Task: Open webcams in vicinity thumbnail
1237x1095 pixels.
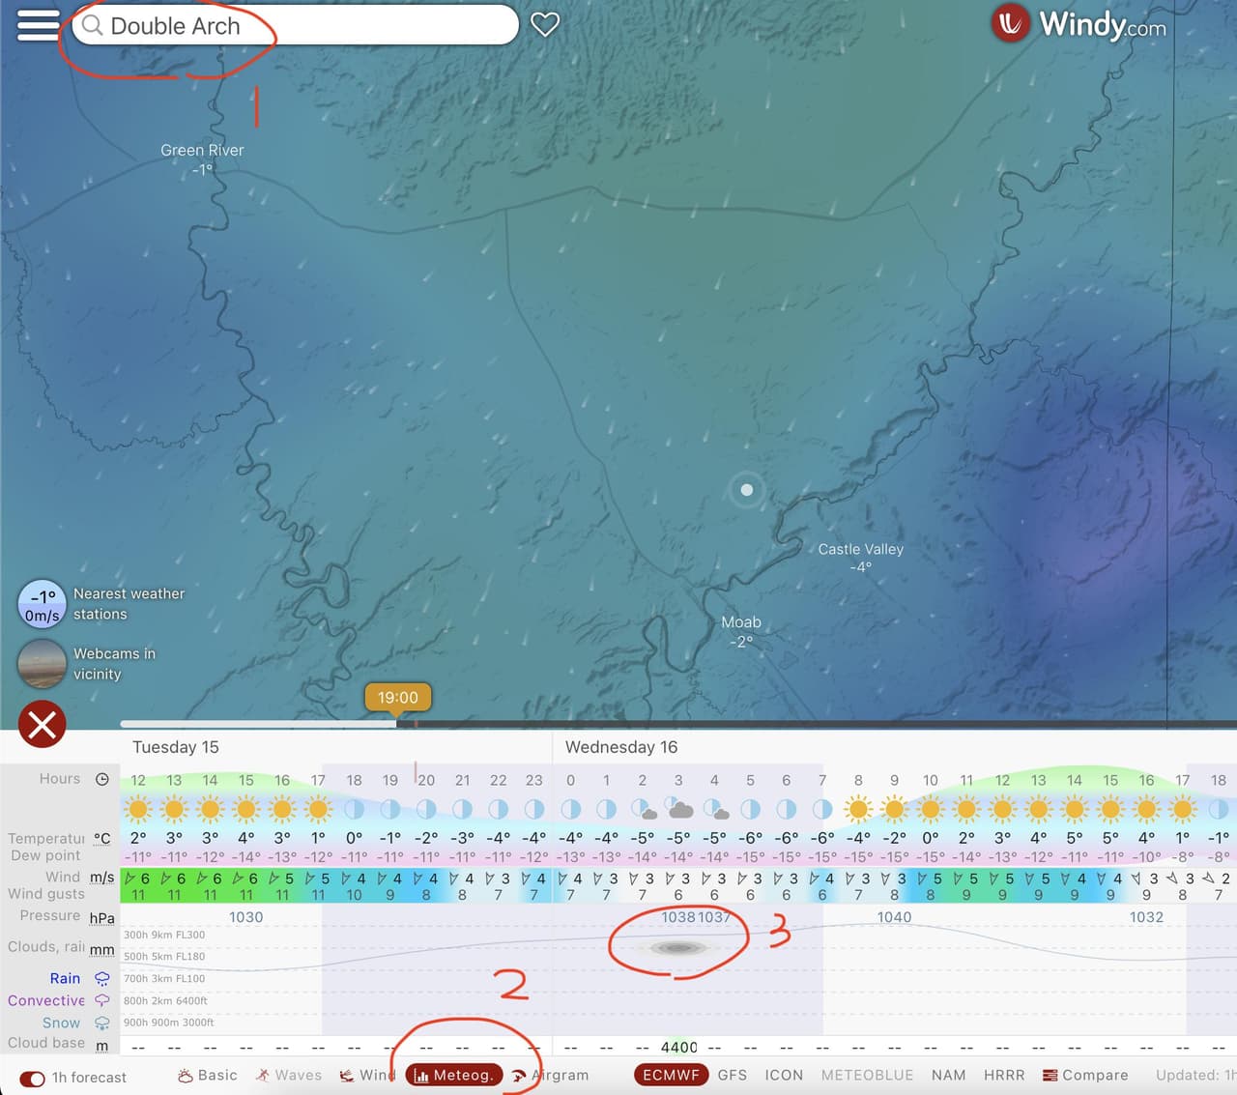Action: 42,663
